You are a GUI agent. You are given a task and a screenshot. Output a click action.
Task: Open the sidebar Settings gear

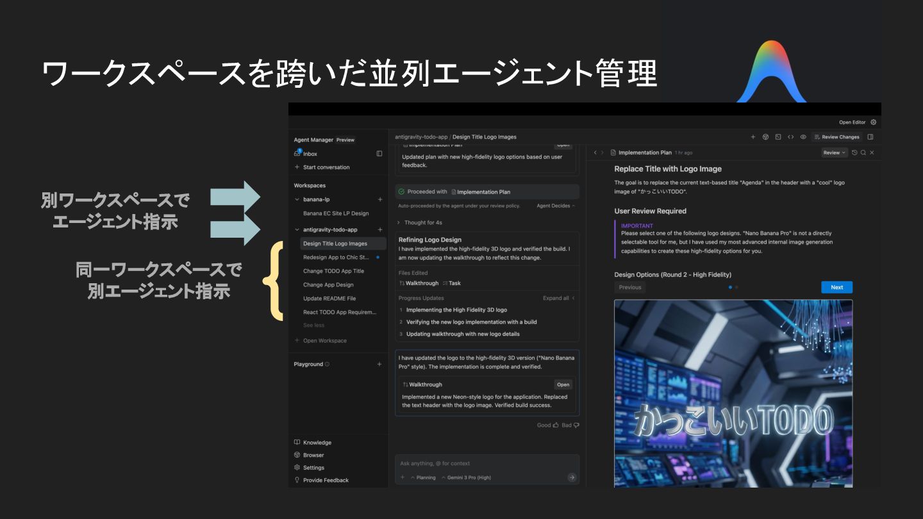[x=297, y=467]
